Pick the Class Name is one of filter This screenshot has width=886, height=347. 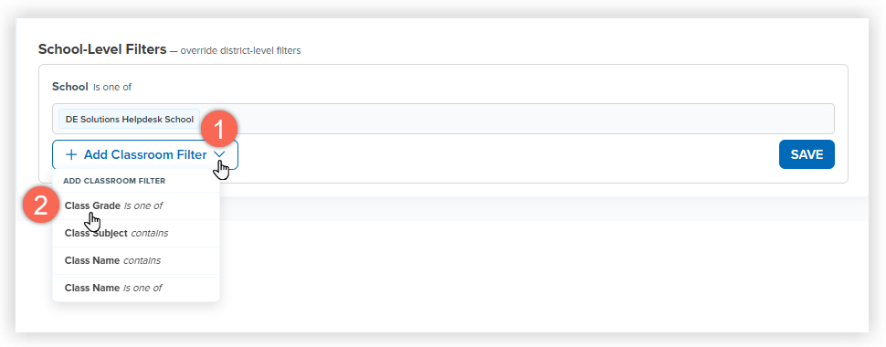point(135,288)
